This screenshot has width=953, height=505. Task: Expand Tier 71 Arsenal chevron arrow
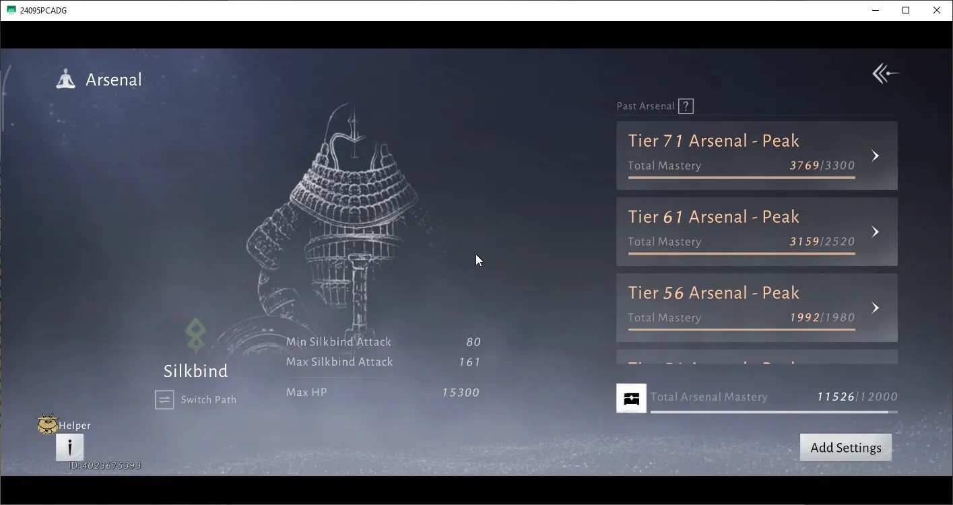point(875,156)
